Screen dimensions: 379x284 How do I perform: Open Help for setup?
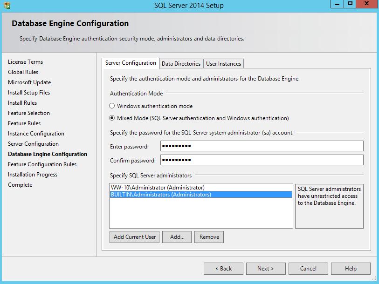click(x=351, y=269)
